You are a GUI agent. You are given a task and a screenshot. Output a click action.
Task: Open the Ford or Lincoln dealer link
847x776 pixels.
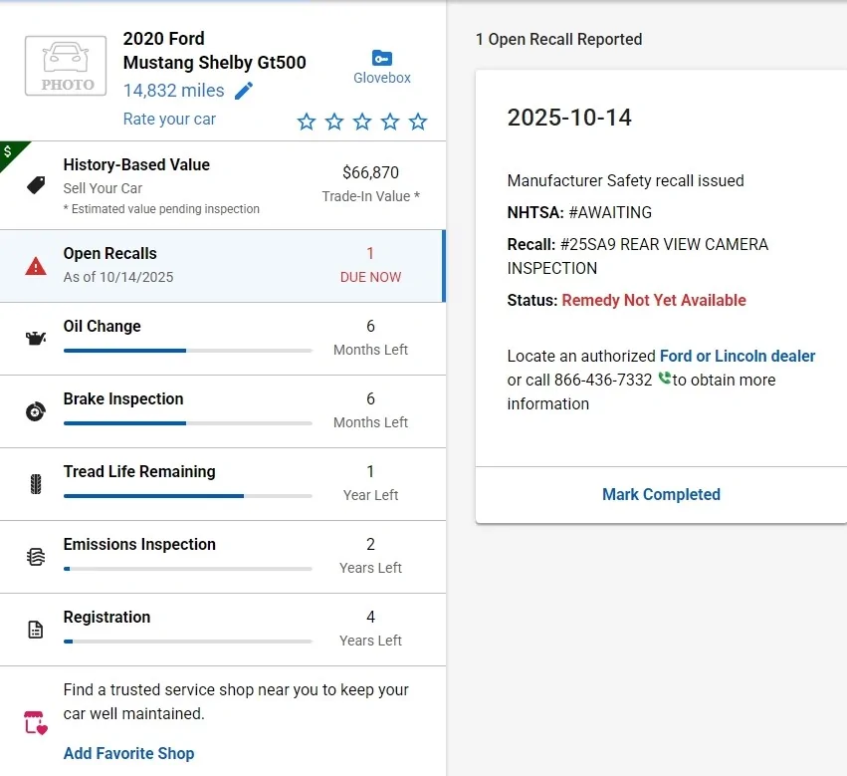738,356
